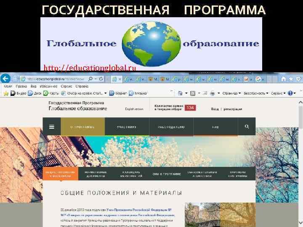
Task: Open the Музыка favorites bookmark
Action: [x=138, y=93]
